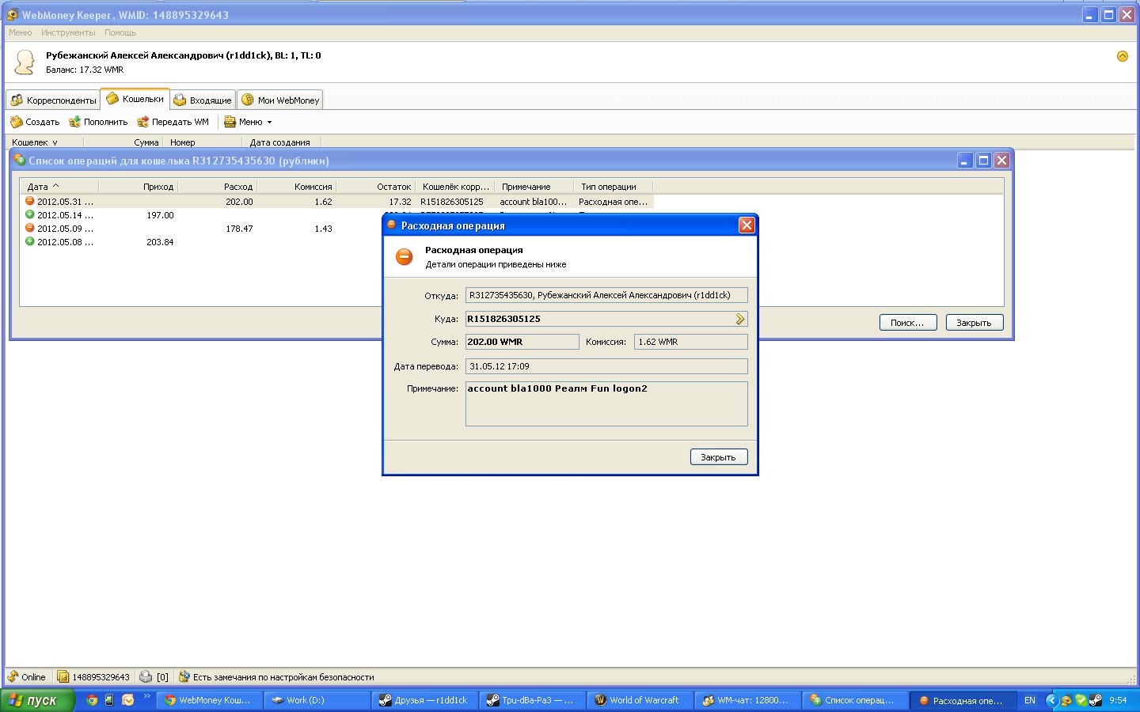Collapse the user info panel chevron
Screen dimensions: 1140x712
pyautogui.click(x=1122, y=56)
